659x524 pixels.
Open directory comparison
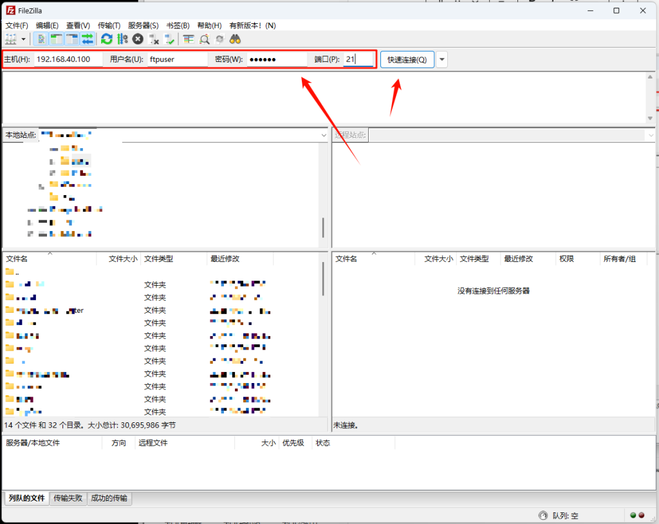(188, 39)
